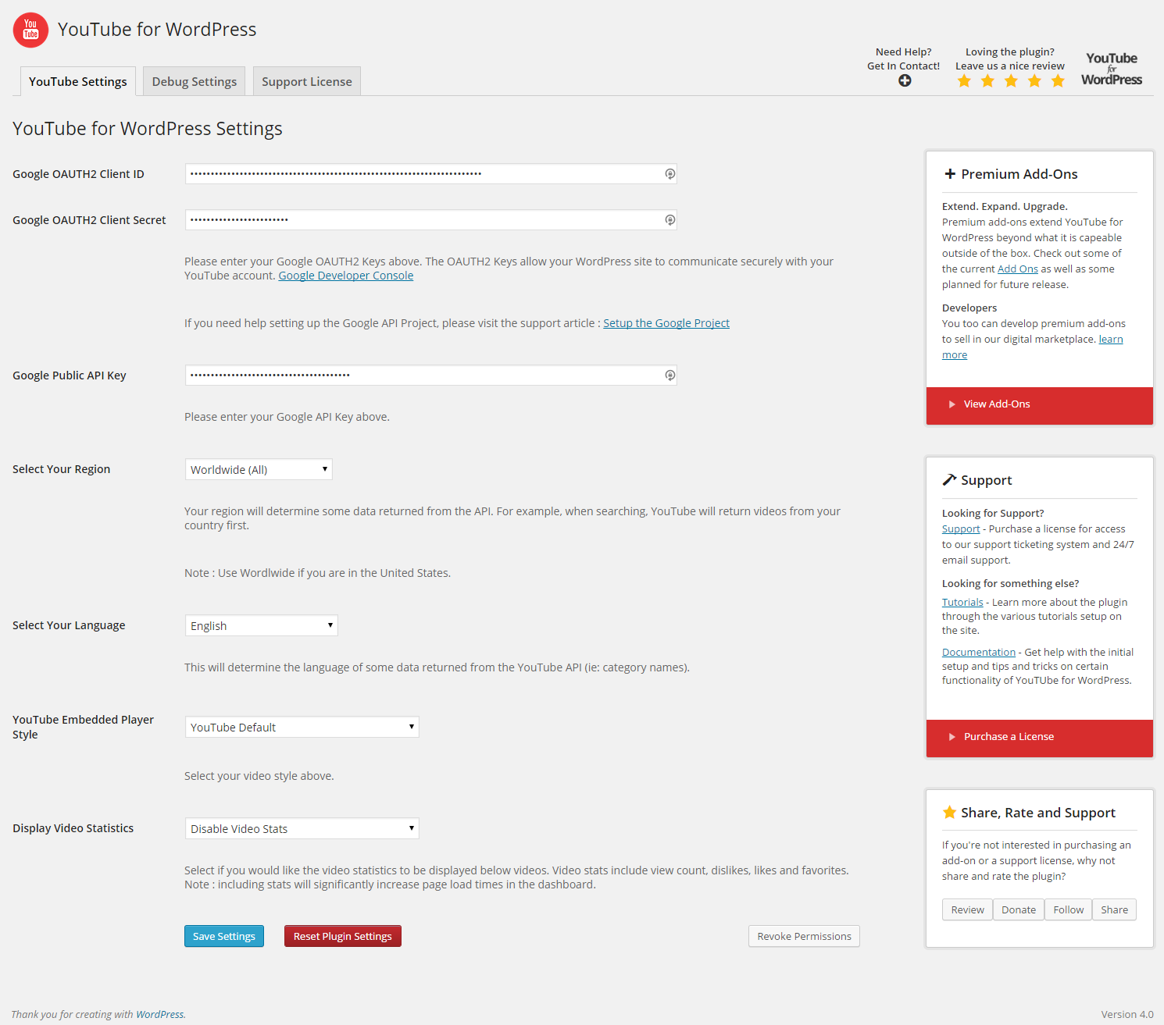Open the Get In Contact plus icon
1164x1025 pixels.
[x=905, y=80]
